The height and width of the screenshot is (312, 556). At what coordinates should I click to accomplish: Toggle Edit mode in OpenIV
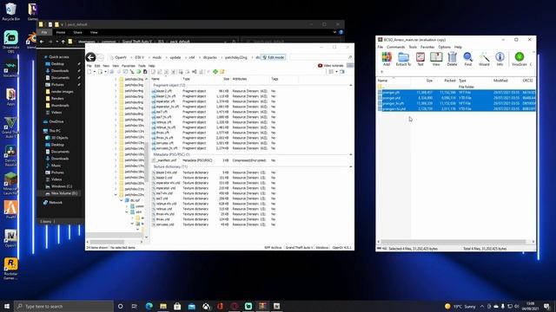pos(274,57)
